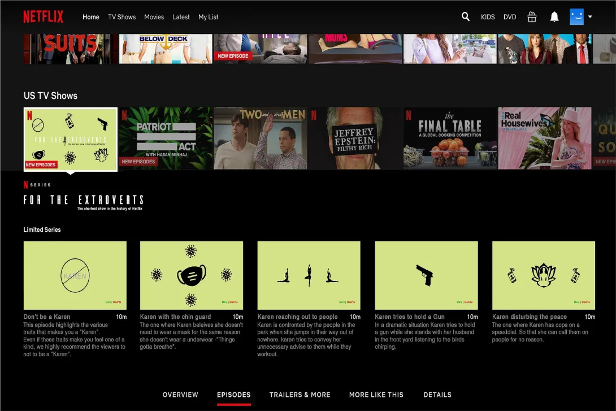The width and height of the screenshot is (616, 411).
Task: Click the 'Don't be a Karen' episode title
Action: (x=47, y=317)
